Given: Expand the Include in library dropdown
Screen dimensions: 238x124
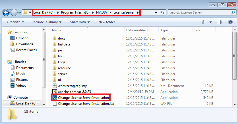Looking at the screenshot, I should coord(47,22).
